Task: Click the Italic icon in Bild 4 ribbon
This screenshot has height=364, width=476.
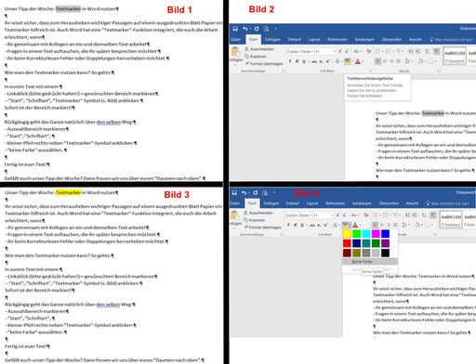Action: pyautogui.click(x=296, y=225)
